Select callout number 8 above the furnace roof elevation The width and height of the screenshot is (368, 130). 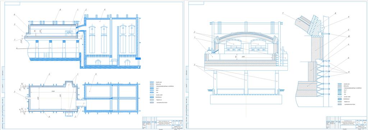[x=60, y=10]
